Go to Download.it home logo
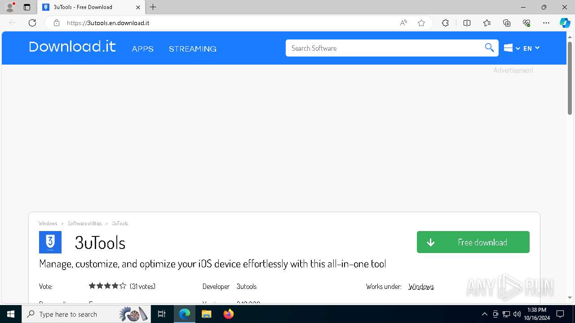The image size is (575, 323). point(72,47)
